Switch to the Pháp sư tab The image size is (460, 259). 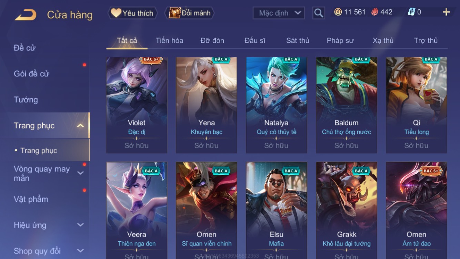point(340,40)
